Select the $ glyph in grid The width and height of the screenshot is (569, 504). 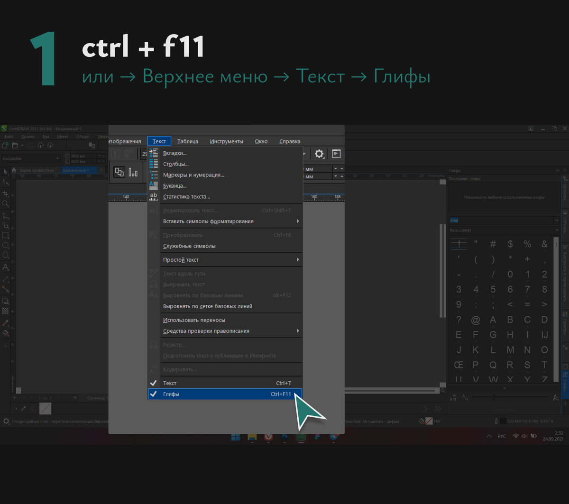510,244
